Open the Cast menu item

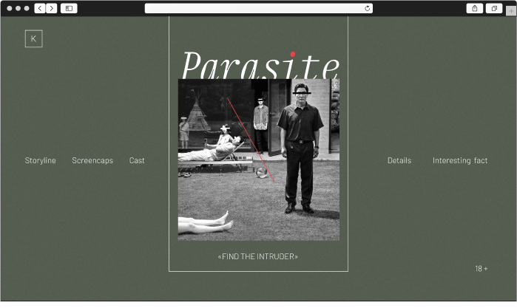(x=137, y=160)
